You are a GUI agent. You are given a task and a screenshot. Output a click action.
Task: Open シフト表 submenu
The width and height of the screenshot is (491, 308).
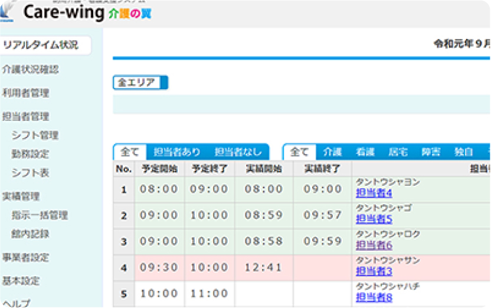30,173
